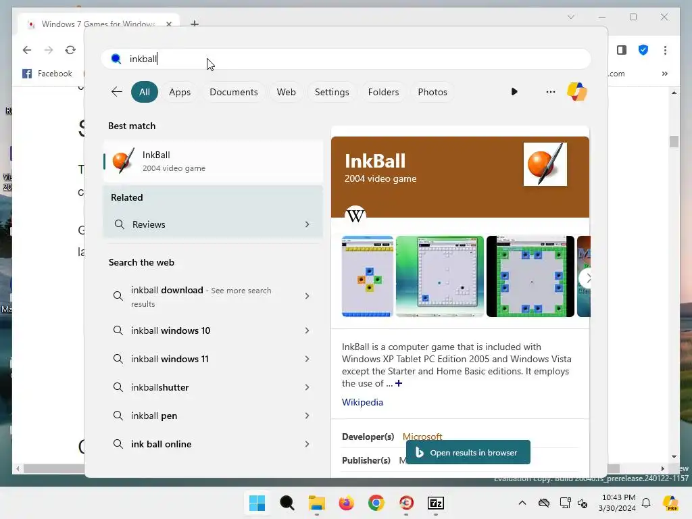The height and width of the screenshot is (519, 692).
Task: Click the browser back arrow
Action: click(x=27, y=50)
